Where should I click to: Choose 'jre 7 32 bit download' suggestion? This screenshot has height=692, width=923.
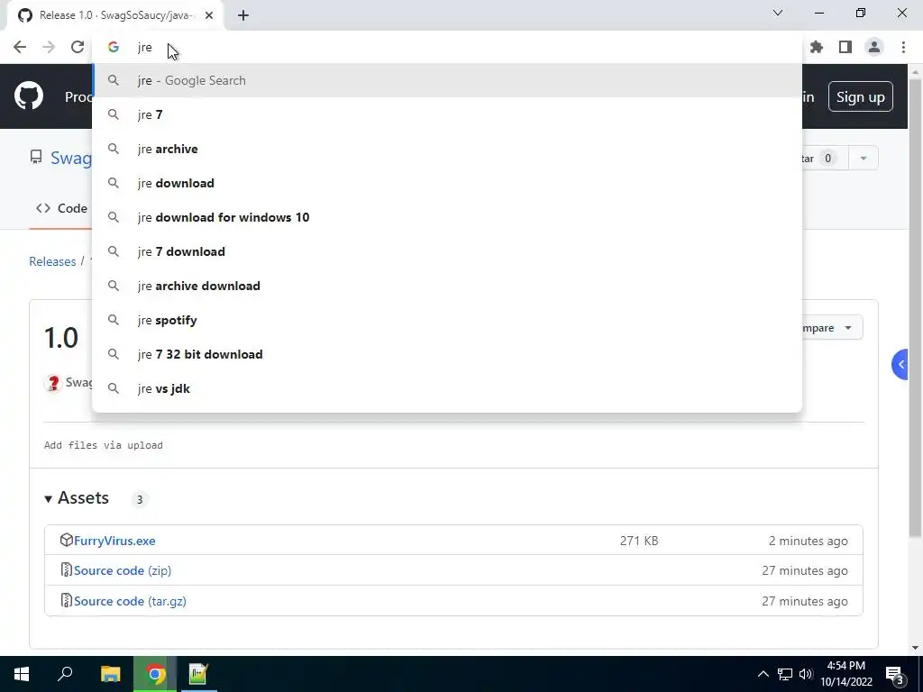pos(447,354)
